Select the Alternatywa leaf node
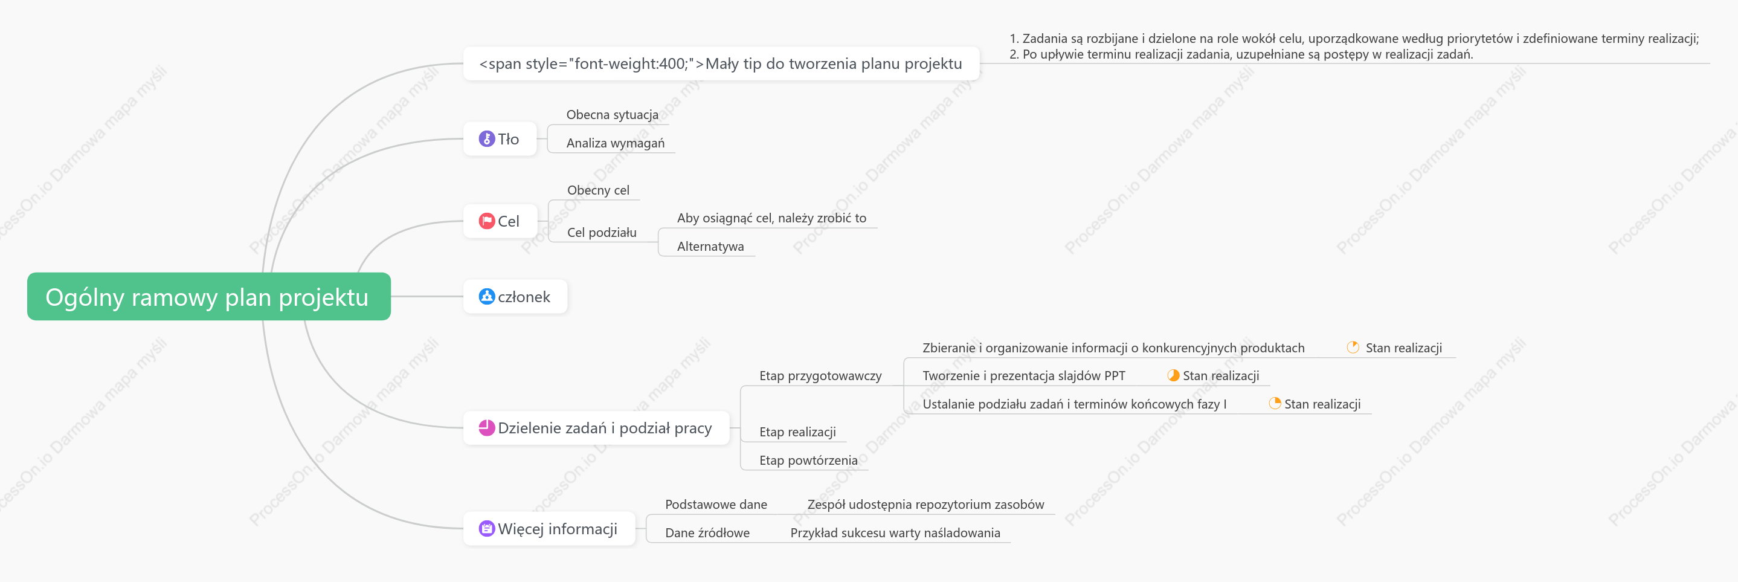 click(x=710, y=247)
